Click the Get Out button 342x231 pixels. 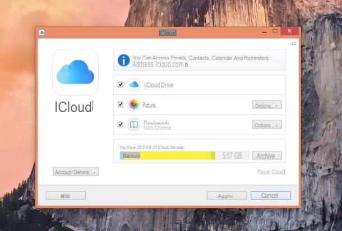click(x=66, y=196)
